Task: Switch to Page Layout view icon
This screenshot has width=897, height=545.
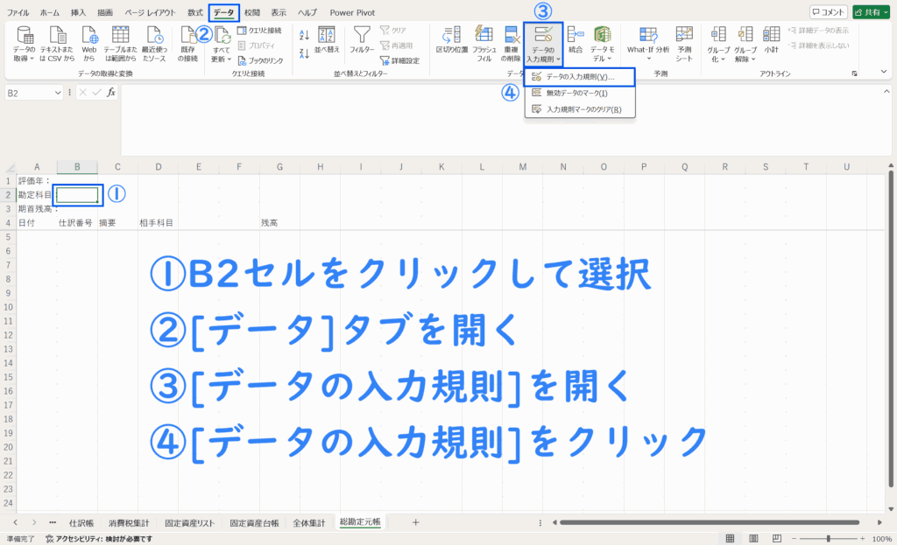Action: [753, 539]
